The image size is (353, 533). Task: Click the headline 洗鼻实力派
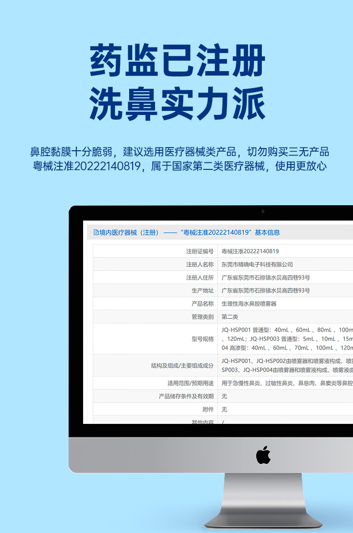(x=177, y=104)
